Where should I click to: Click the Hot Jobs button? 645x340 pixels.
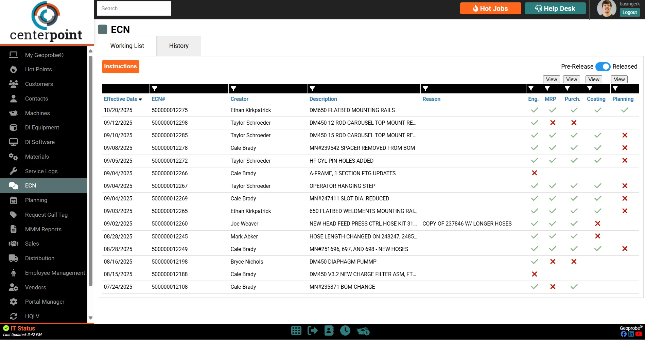click(x=490, y=8)
